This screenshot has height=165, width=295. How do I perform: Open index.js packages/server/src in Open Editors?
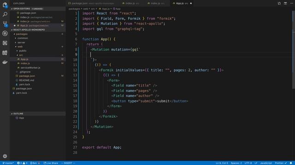click(x=38, y=17)
